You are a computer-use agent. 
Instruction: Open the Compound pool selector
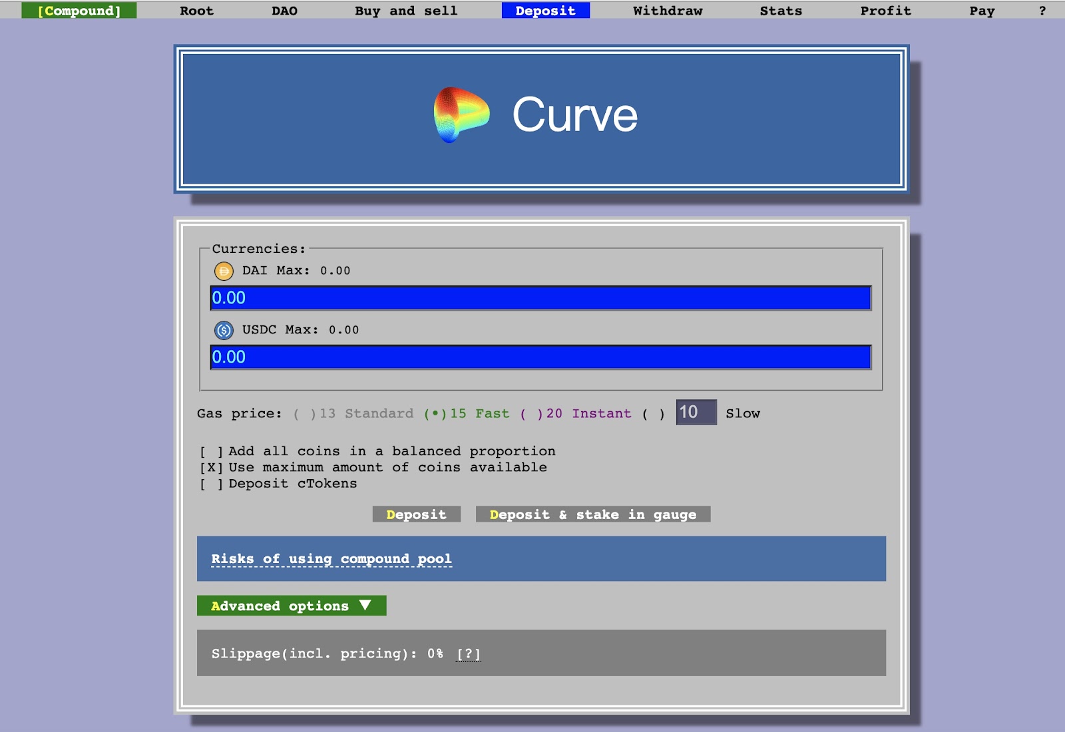[79, 11]
